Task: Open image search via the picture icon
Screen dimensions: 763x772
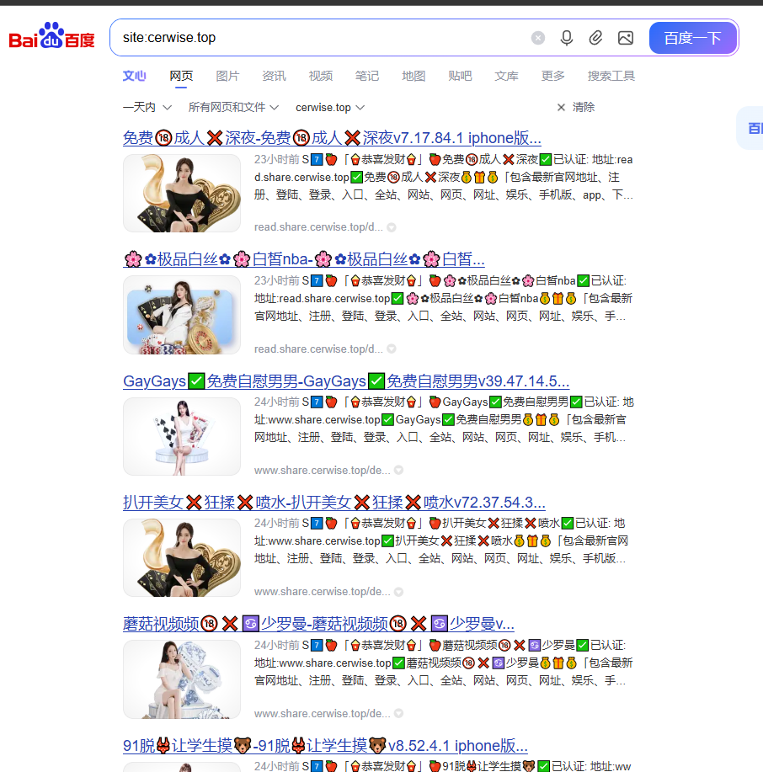Action: pyautogui.click(x=625, y=38)
